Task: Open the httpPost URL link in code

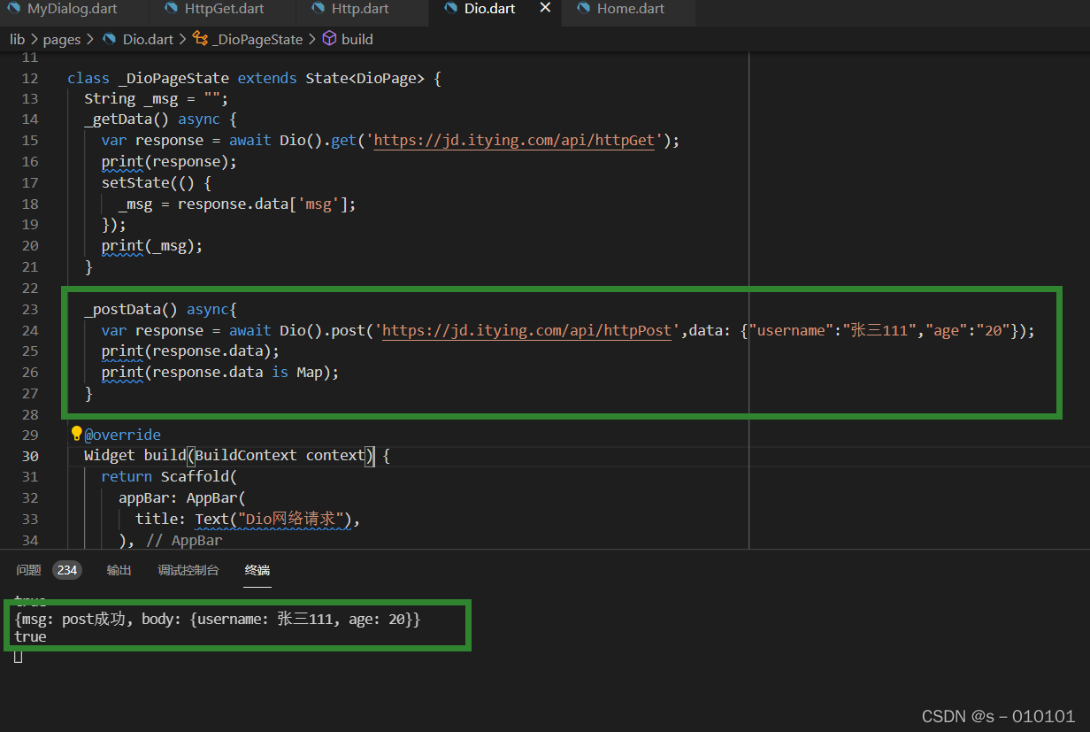Action: (527, 331)
